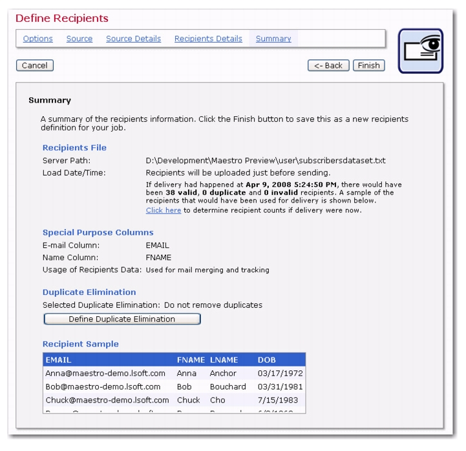
Task: Click the Bouchard last name cell
Action: (x=228, y=386)
